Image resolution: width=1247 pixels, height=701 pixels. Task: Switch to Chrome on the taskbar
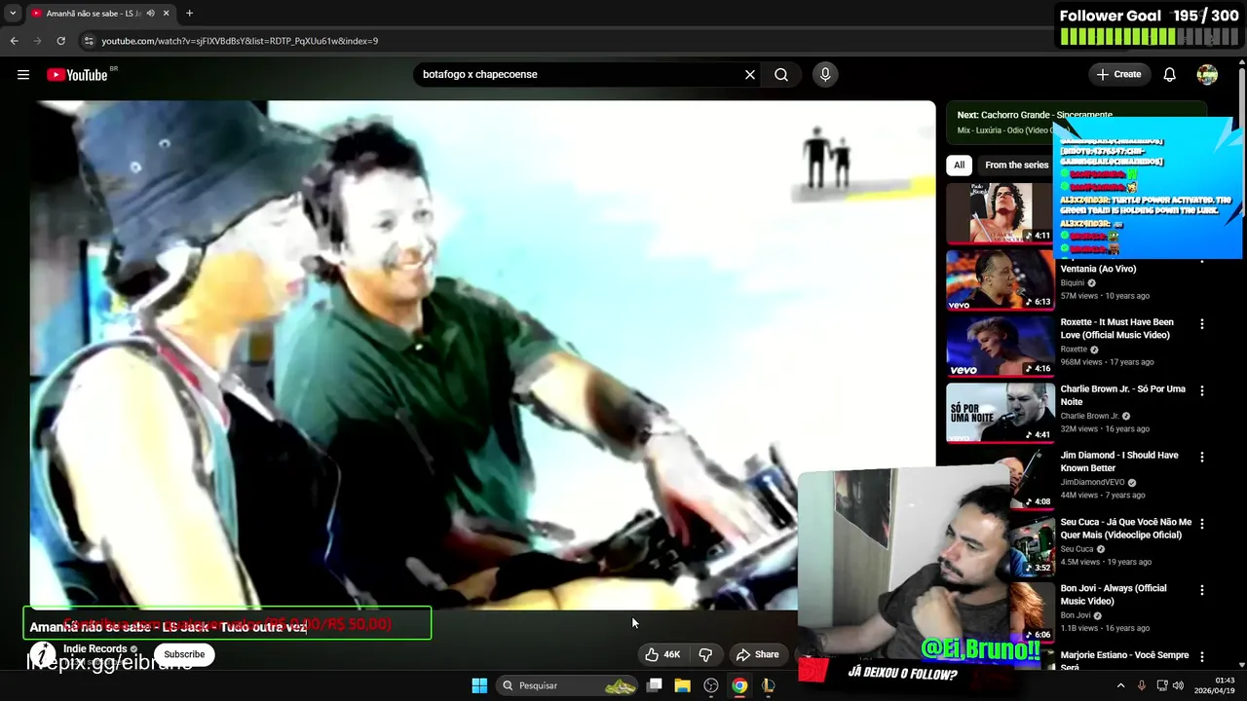click(x=739, y=685)
